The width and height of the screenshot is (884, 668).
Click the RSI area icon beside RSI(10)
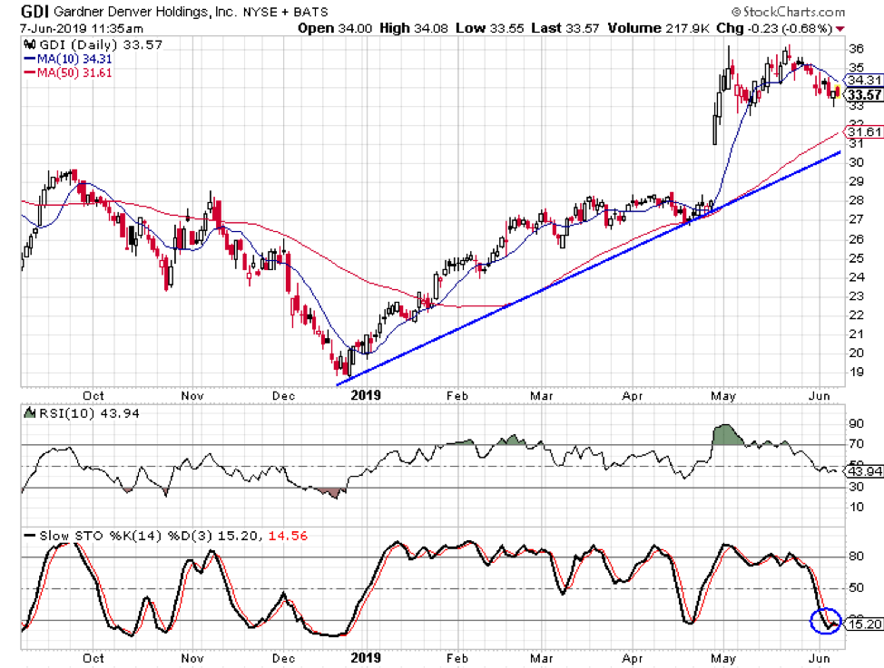point(30,413)
